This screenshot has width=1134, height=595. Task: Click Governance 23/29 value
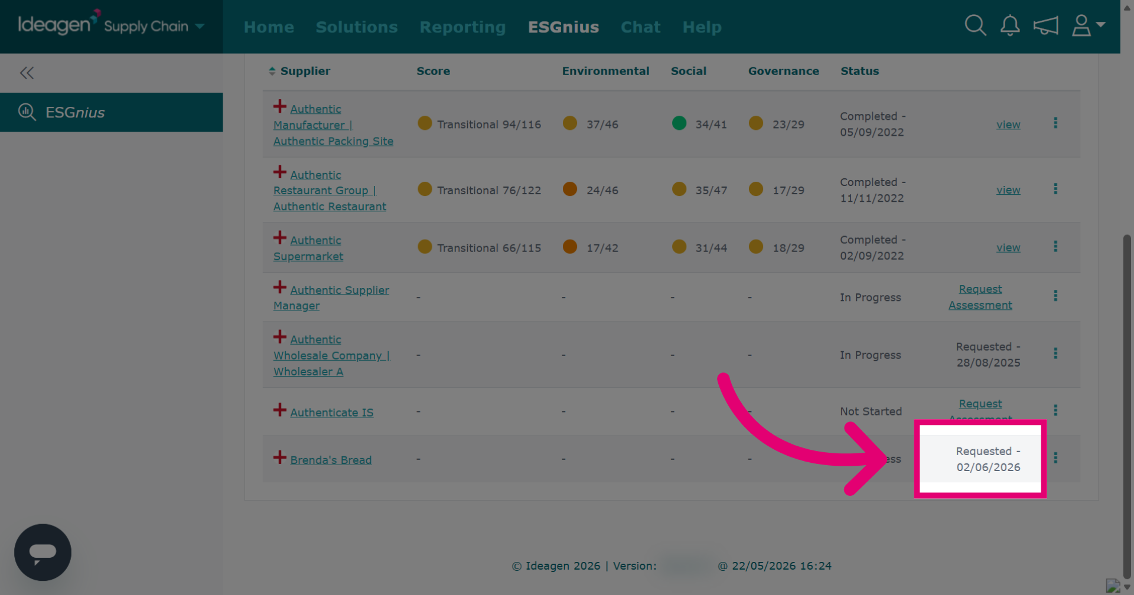pyautogui.click(x=788, y=125)
